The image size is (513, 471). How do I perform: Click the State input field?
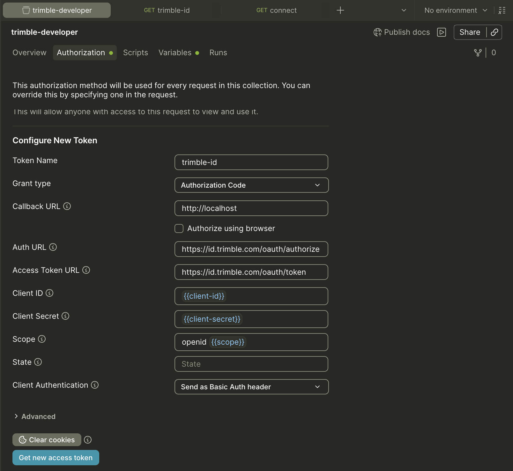pyautogui.click(x=251, y=364)
